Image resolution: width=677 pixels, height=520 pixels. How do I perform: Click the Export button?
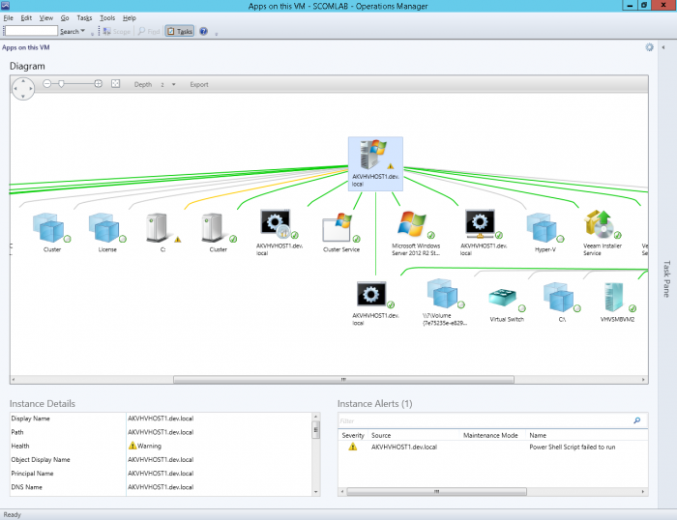click(198, 84)
